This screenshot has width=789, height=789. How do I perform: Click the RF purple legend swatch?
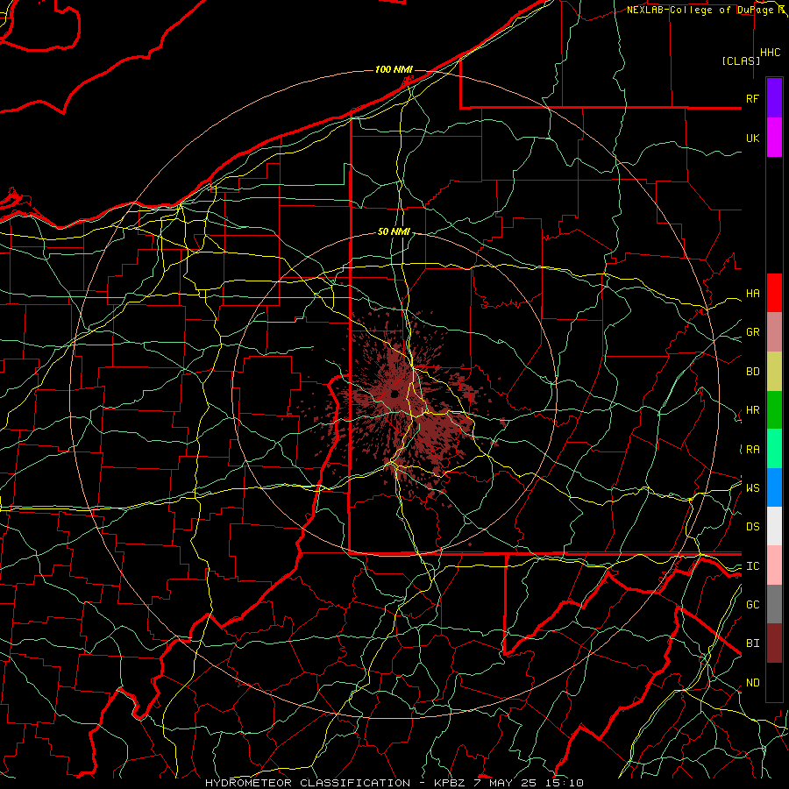[774, 98]
